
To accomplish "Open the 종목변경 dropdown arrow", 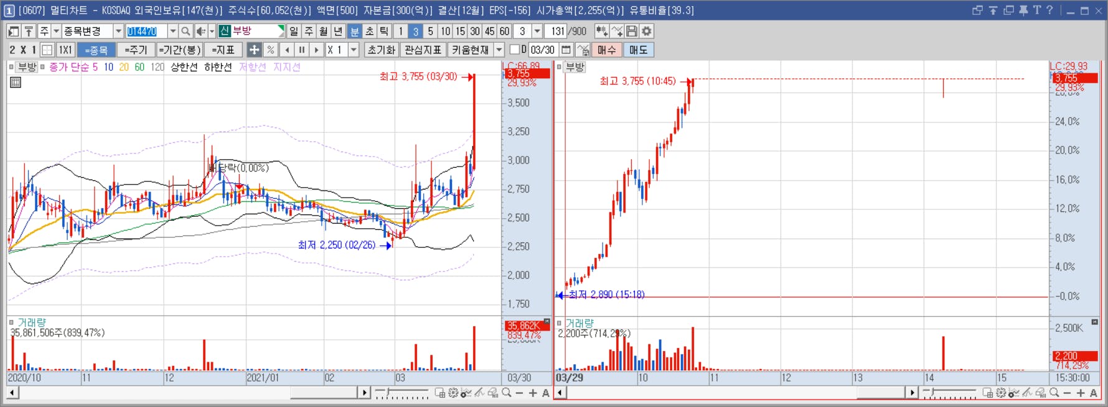I will click(x=118, y=31).
